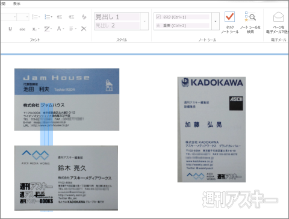Insert a bulleted list
The height and width of the screenshot is (219, 289).
pyautogui.click(x=35, y=17)
